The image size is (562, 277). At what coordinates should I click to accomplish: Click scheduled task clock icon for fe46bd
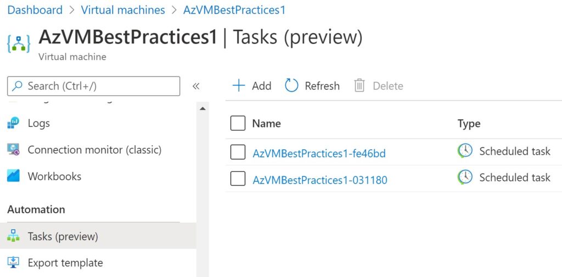[x=465, y=151]
